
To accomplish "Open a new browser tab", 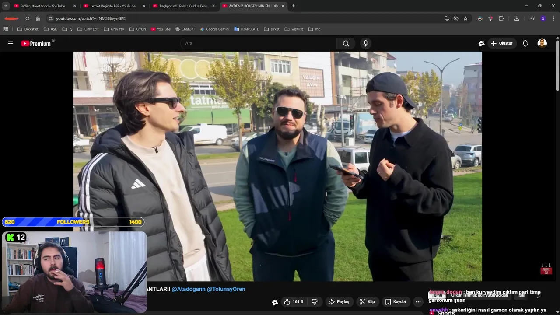I will pos(293,6).
